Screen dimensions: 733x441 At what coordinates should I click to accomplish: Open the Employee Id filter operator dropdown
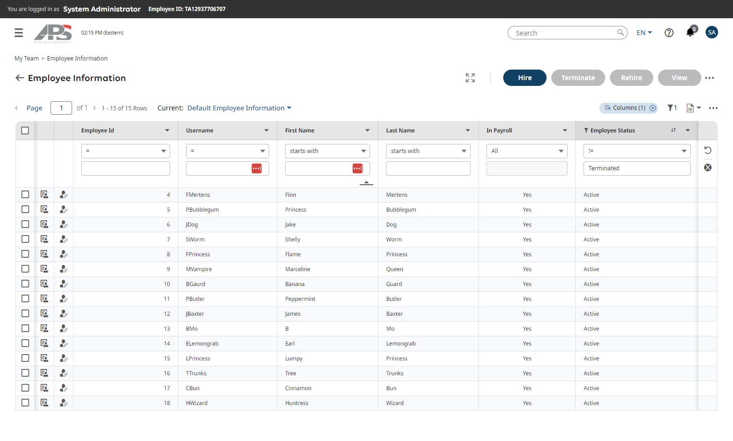[x=125, y=151]
